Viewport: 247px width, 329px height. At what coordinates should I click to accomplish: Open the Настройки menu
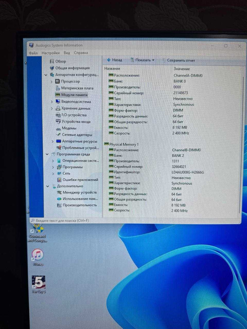50,53
